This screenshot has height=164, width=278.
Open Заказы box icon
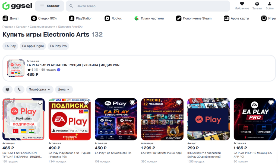257,4
